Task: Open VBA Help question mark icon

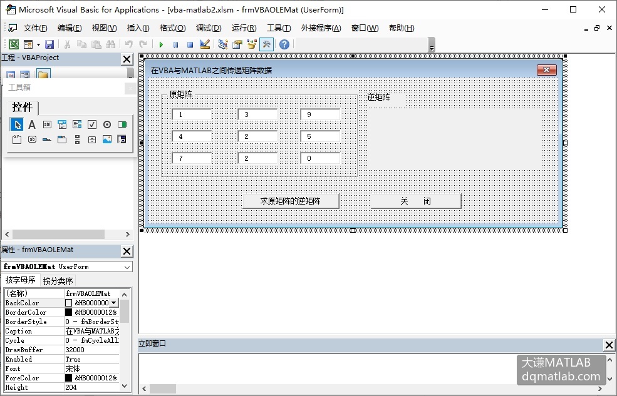Action: [x=284, y=44]
